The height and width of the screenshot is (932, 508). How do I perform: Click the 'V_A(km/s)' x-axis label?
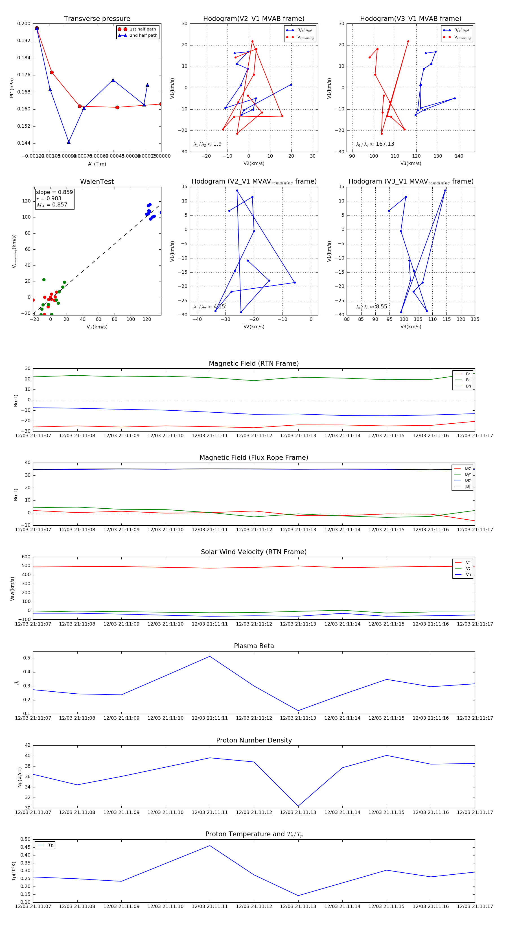click(x=97, y=327)
